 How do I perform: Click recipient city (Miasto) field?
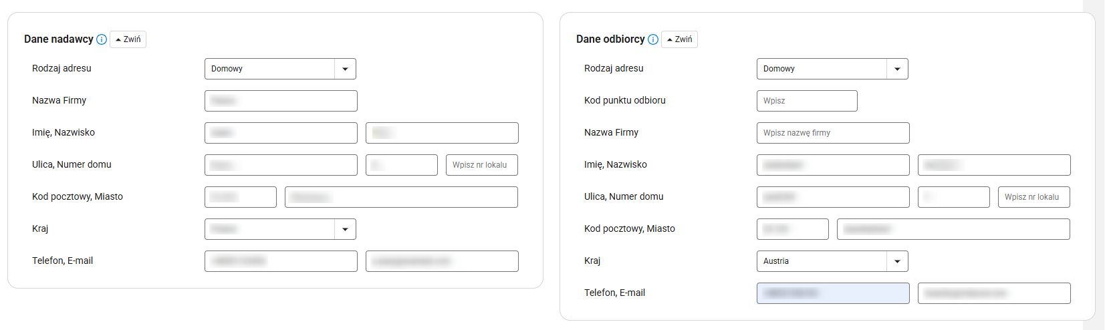point(953,229)
